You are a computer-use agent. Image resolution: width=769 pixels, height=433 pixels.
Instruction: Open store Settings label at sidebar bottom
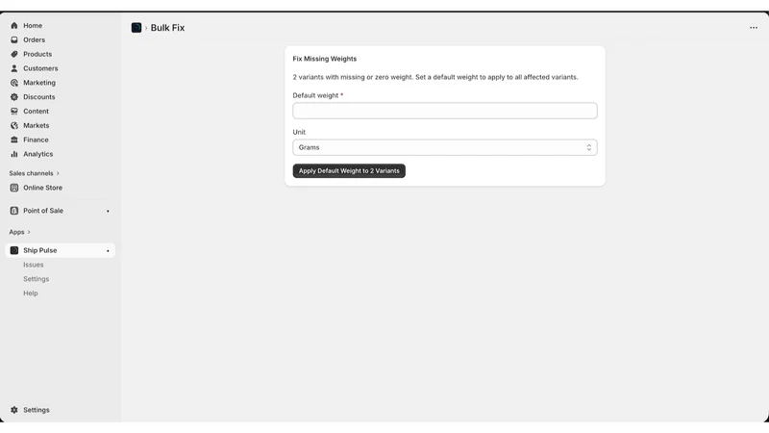(x=37, y=410)
